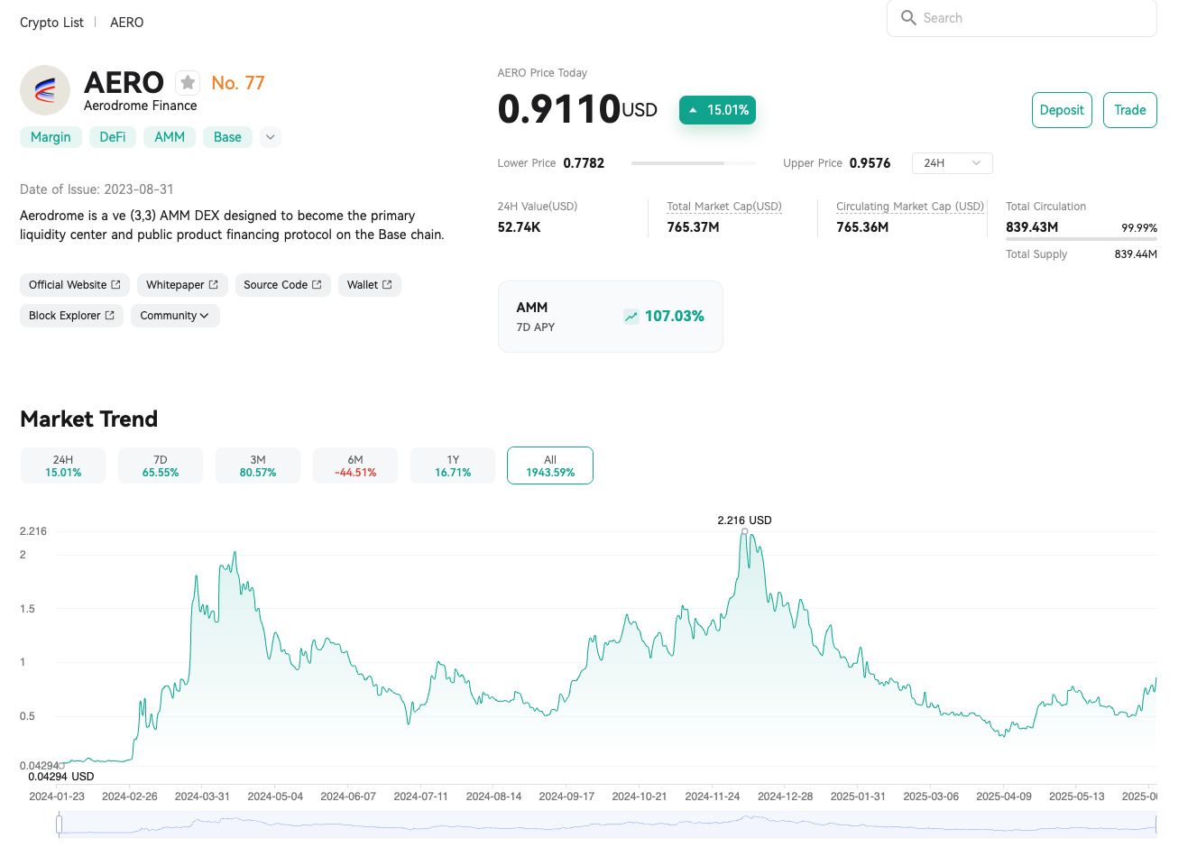The width and height of the screenshot is (1197, 866).
Task: Click the search magnifier icon
Action: (908, 18)
